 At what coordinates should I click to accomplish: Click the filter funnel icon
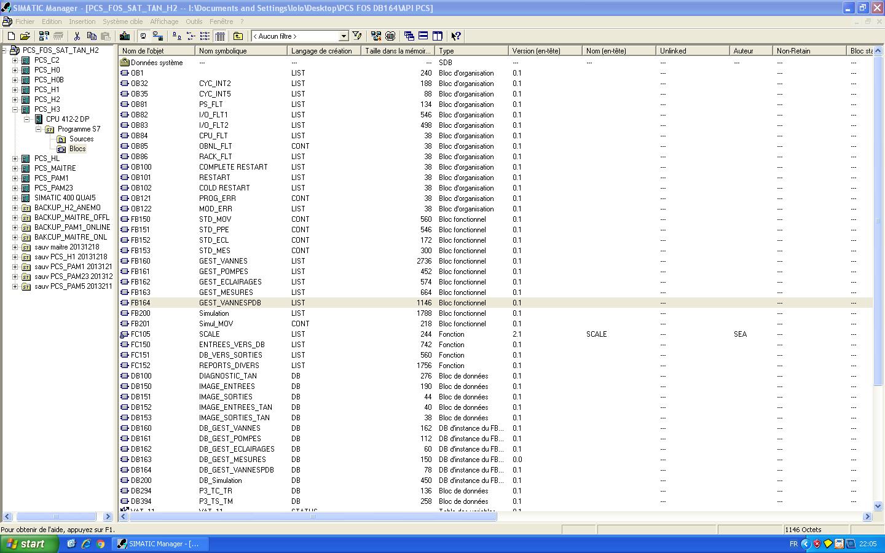(357, 36)
